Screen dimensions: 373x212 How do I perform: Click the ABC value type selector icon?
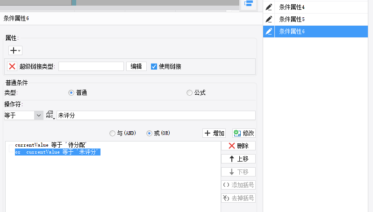click(50, 115)
